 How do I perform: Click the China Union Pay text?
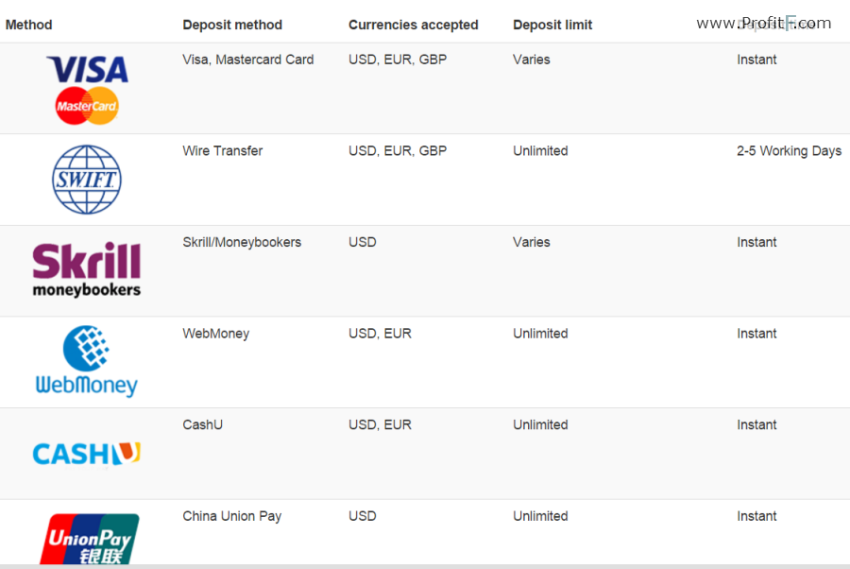[x=232, y=516]
